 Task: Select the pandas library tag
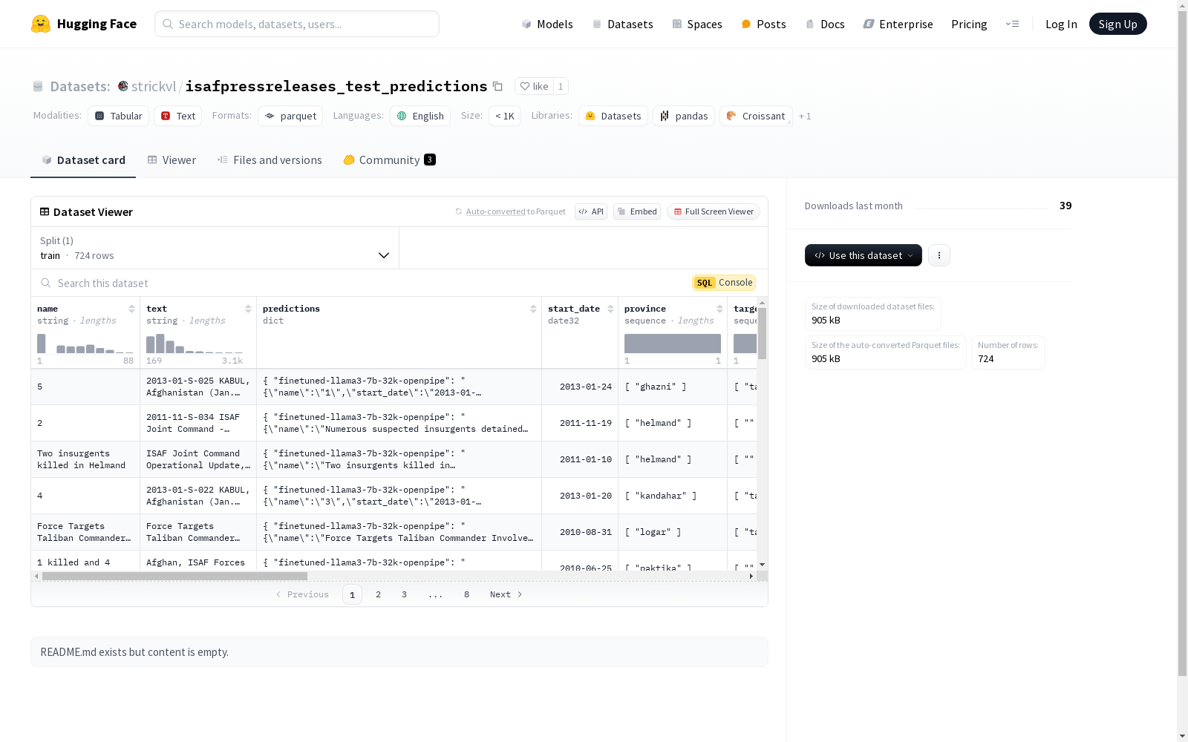(x=684, y=116)
